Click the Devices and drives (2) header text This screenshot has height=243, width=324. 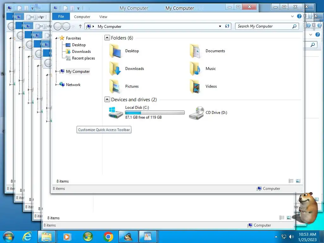tap(134, 100)
